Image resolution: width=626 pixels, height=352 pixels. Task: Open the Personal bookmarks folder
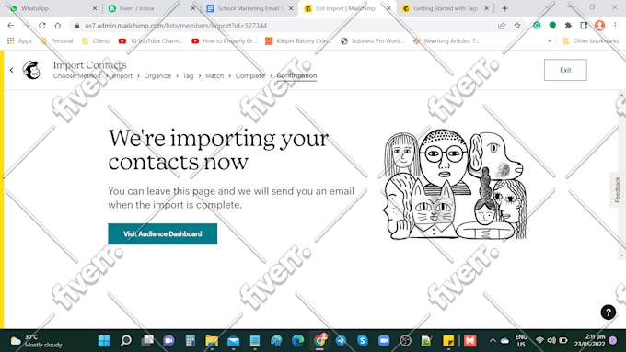pos(57,41)
